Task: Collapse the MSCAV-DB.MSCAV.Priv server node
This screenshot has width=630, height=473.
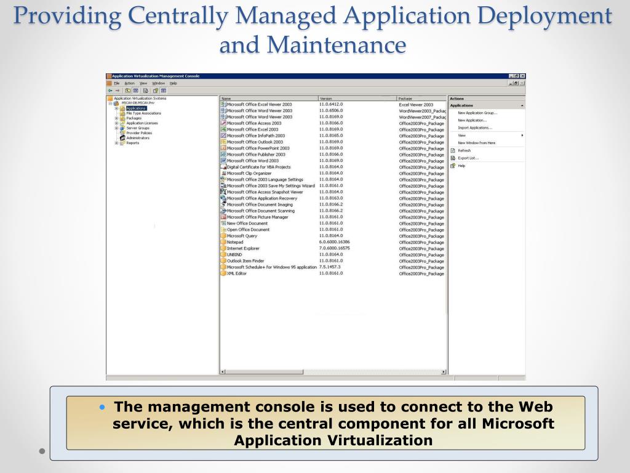Action: click(110, 103)
